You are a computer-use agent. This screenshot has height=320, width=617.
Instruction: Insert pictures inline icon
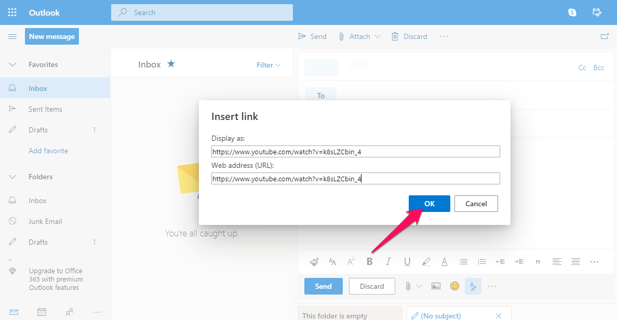click(x=436, y=286)
